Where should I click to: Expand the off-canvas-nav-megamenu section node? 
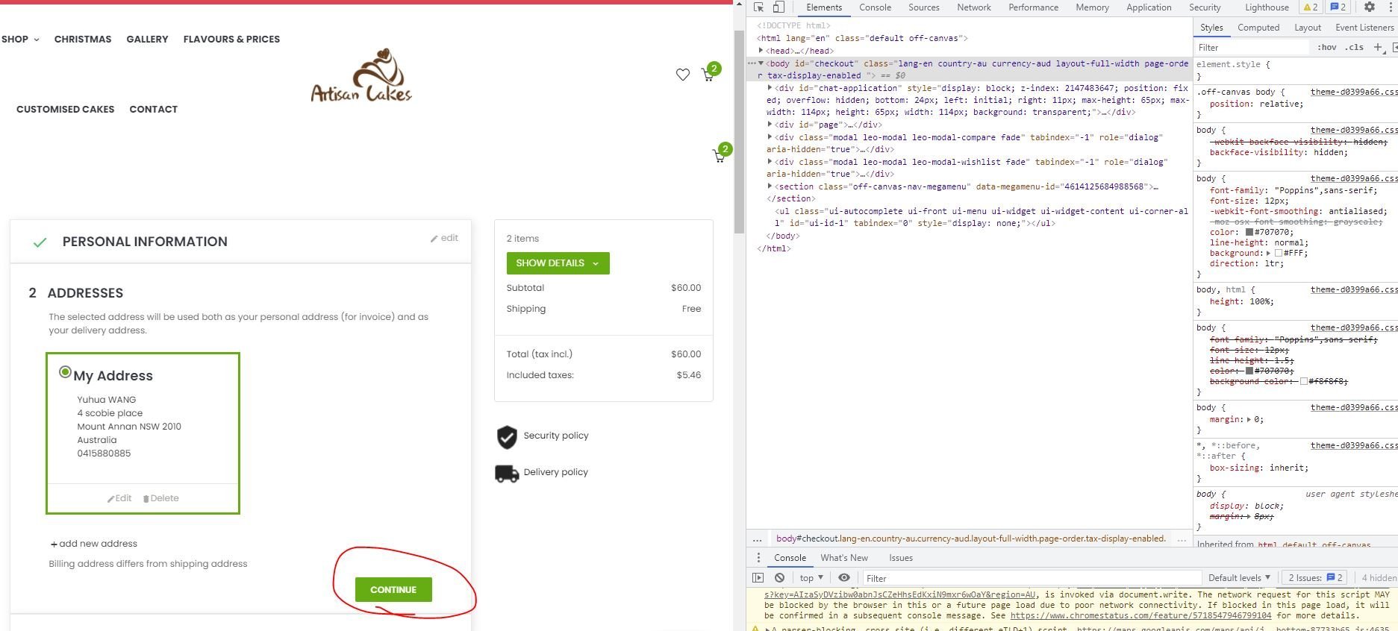coord(770,186)
